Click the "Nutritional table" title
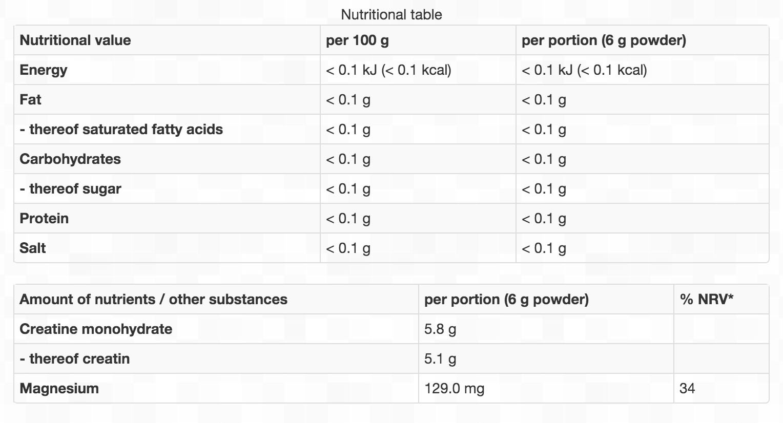The height and width of the screenshot is (423, 783). 391,14
